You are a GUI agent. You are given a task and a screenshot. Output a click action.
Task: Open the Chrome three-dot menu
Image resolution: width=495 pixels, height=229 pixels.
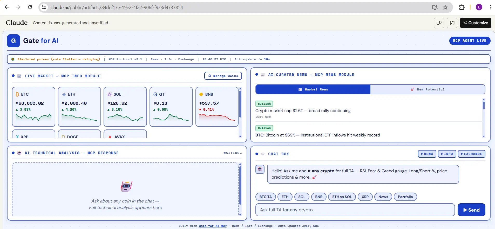coord(491,7)
